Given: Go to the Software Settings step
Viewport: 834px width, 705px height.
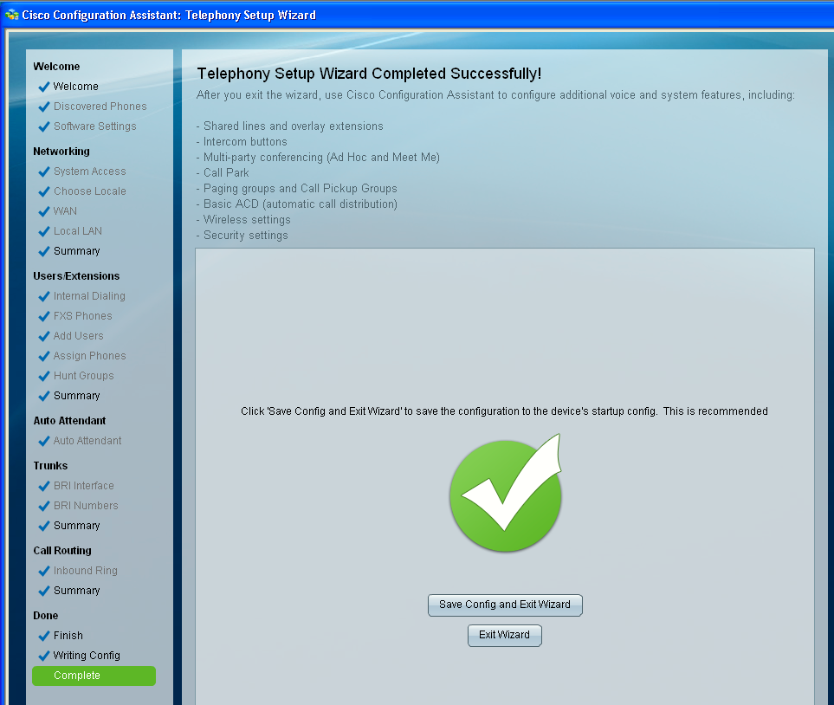Looking at the screenshot, I should point(94,126).
